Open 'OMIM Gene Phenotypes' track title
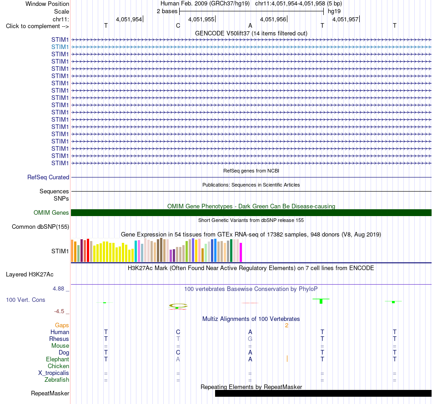This screenshot has width=432, height=404. click(x=251, y=206)
